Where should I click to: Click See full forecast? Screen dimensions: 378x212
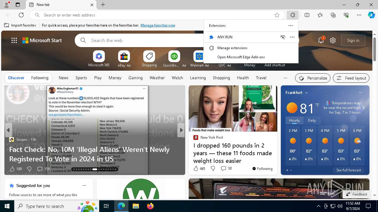tap(348, 170)
